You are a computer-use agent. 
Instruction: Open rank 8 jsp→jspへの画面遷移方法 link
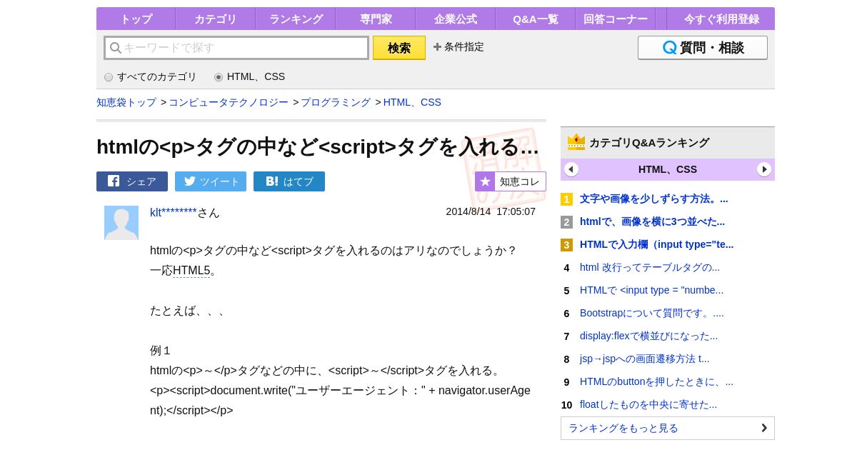point(645,359)
